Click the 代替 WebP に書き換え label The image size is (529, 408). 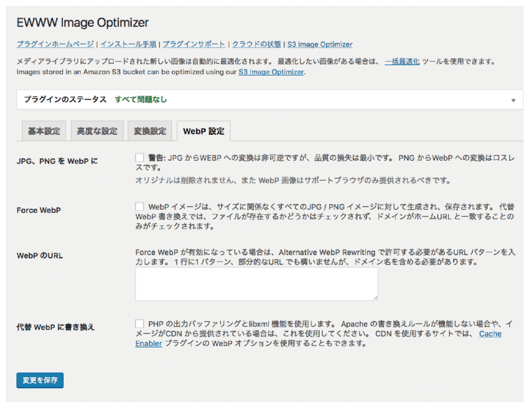(56, 327)
